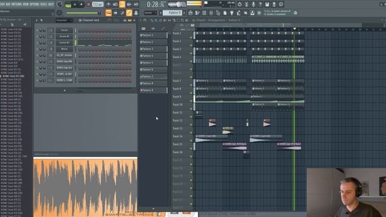Viewport: 386px width, 217px height.
Task: Open the Playlist options menu arrow
Action: click(141, 20)
